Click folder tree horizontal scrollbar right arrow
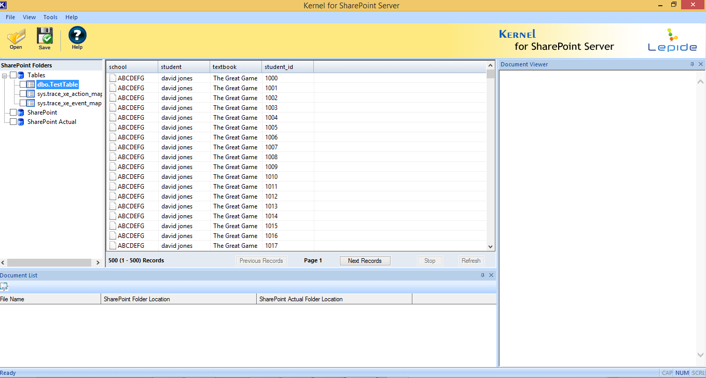This screenshot has height=378, width=706. tap(99, 263)
